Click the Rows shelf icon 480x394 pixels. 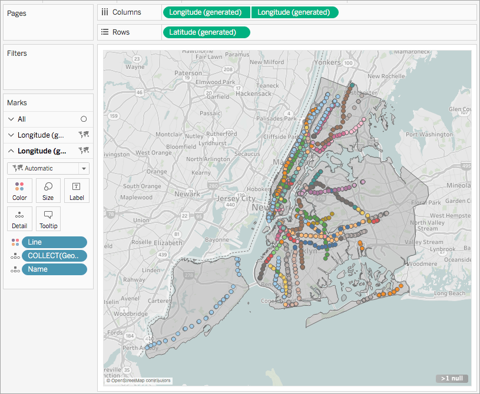click(105, 32)
